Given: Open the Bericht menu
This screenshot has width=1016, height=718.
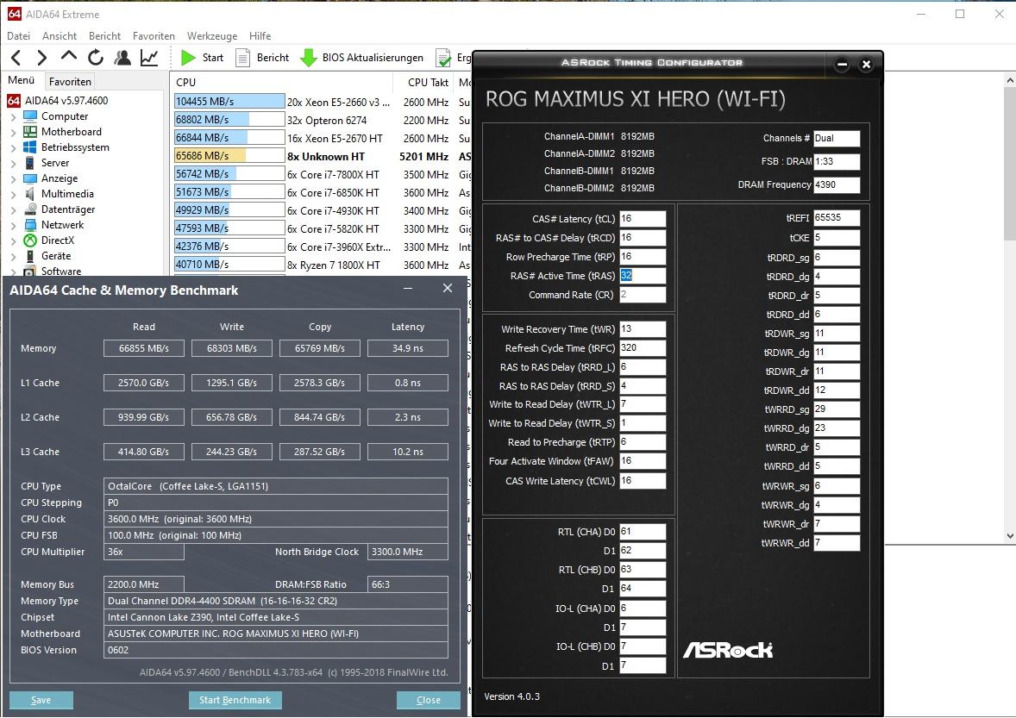Looking at the screenshot, I should 104,36.
